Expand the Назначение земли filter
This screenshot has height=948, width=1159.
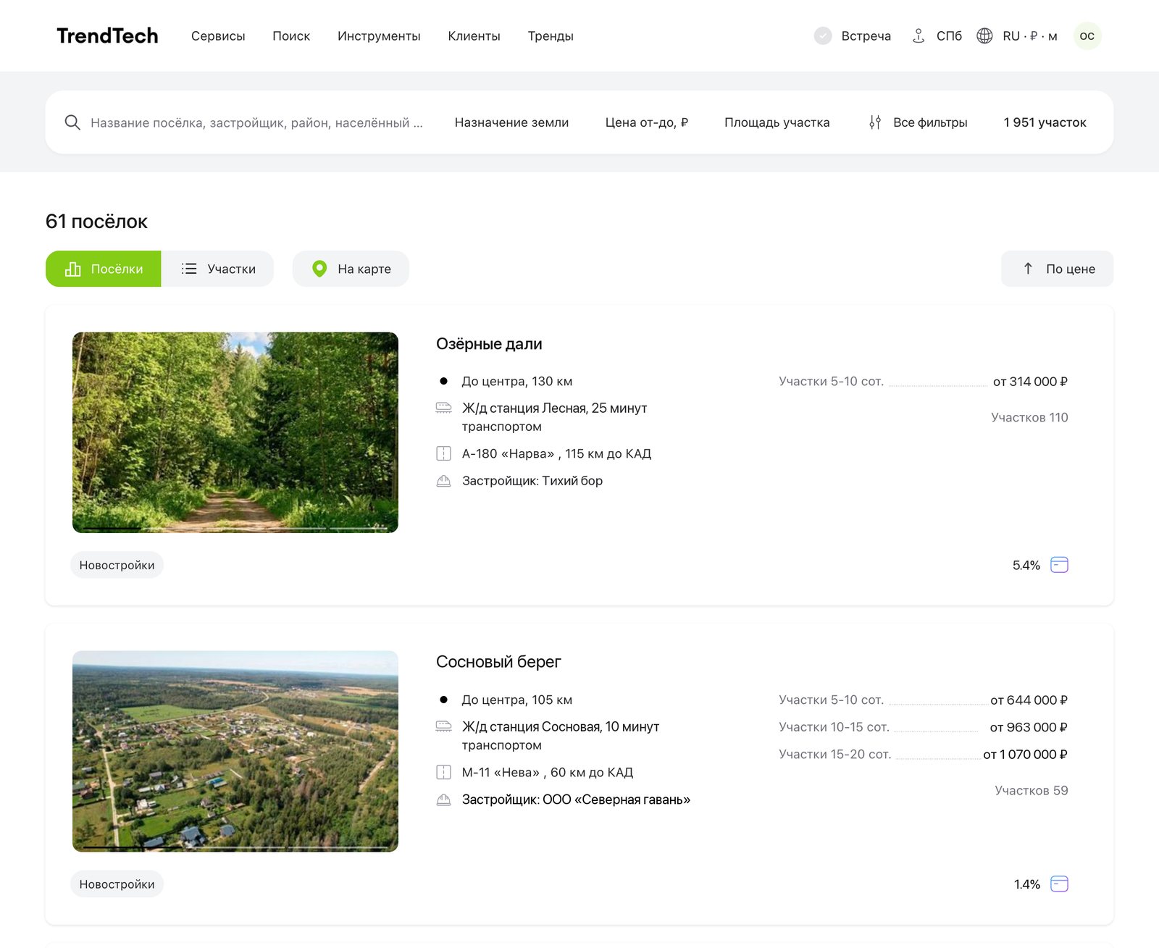511,122
